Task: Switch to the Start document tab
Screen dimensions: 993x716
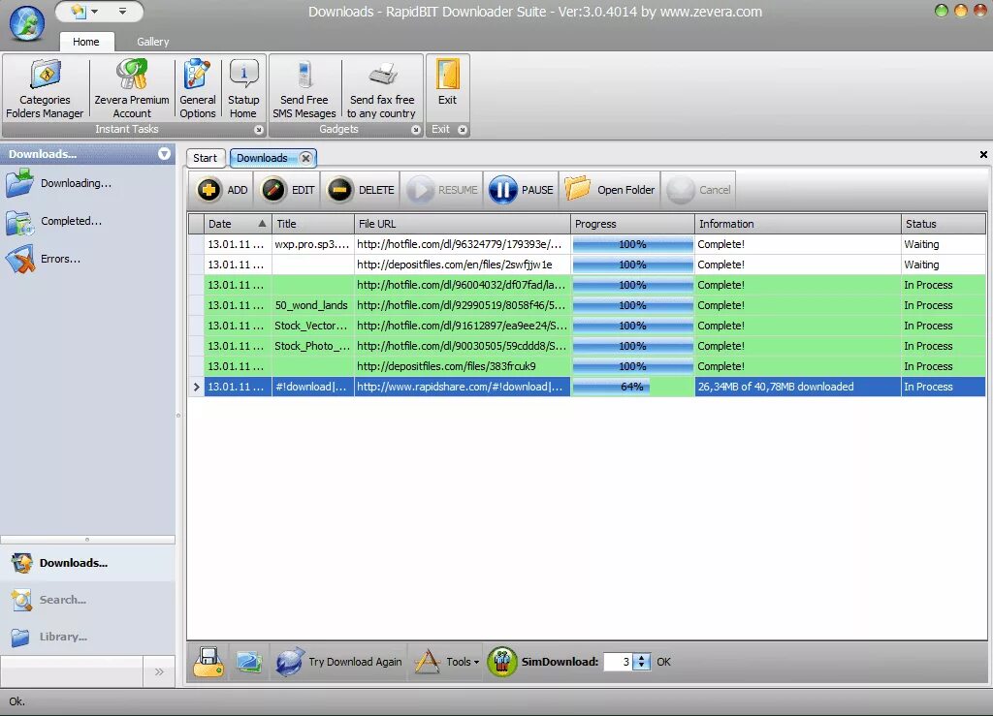Action: coord(206,158)
